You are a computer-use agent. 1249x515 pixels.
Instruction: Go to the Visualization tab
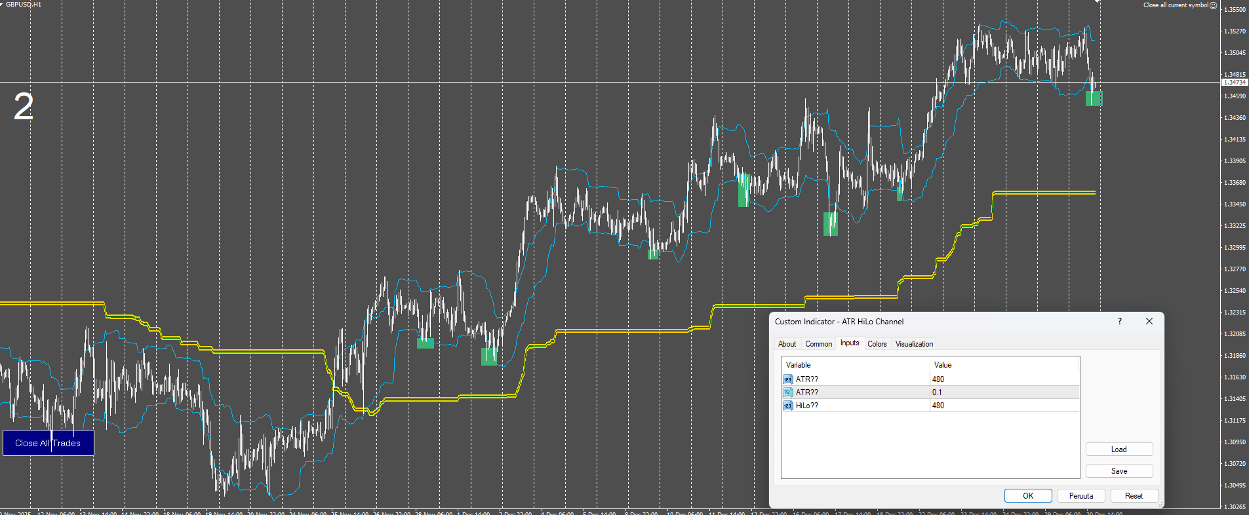tap(914, 344)
